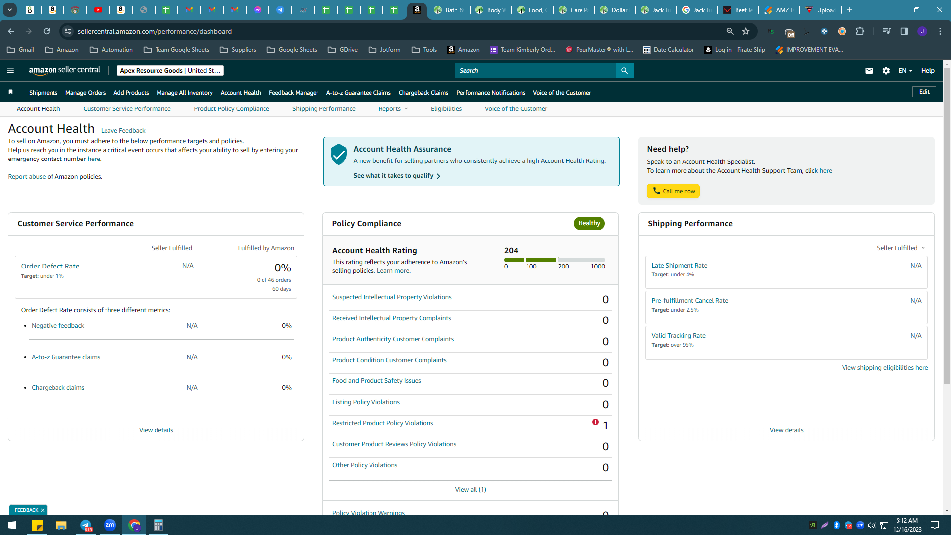951x535 pixels.
Task: Click the volume speaker icon in the system tray
Action: [872, 525]
